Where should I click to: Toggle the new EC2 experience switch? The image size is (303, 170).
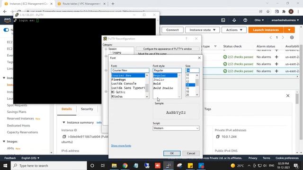[6, 30]
